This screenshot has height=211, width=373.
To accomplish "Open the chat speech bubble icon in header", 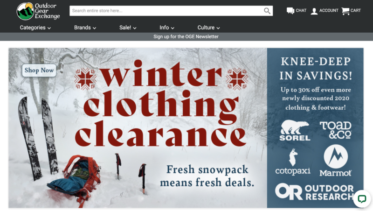I will 290,11.
